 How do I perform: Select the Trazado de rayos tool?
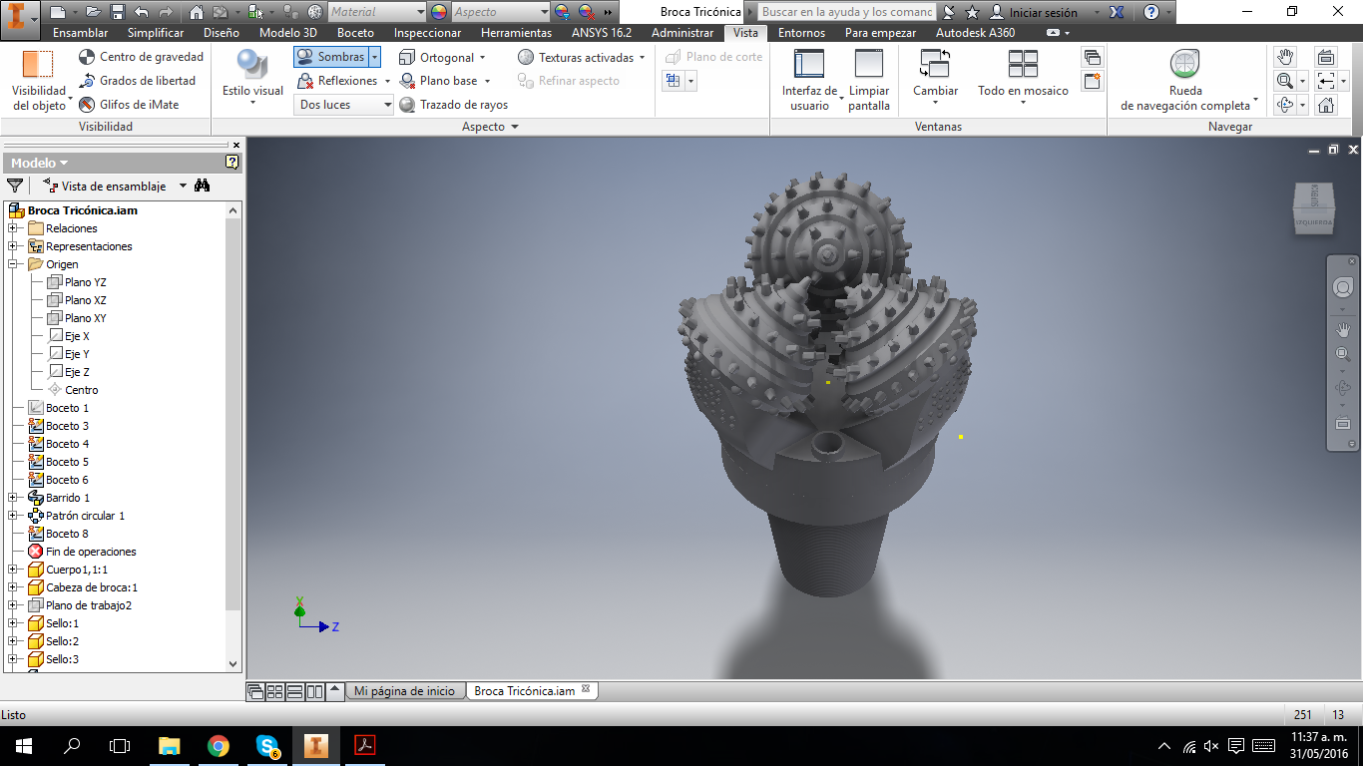pyautogui.click(x=453, y=105)
